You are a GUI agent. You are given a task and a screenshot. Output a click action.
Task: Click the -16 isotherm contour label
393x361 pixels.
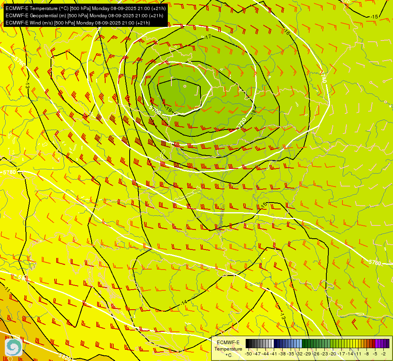(287, 32)
